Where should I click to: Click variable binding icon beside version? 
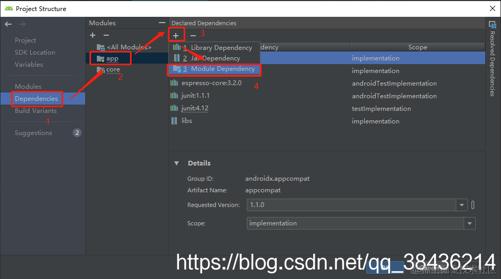pos(473,205)
